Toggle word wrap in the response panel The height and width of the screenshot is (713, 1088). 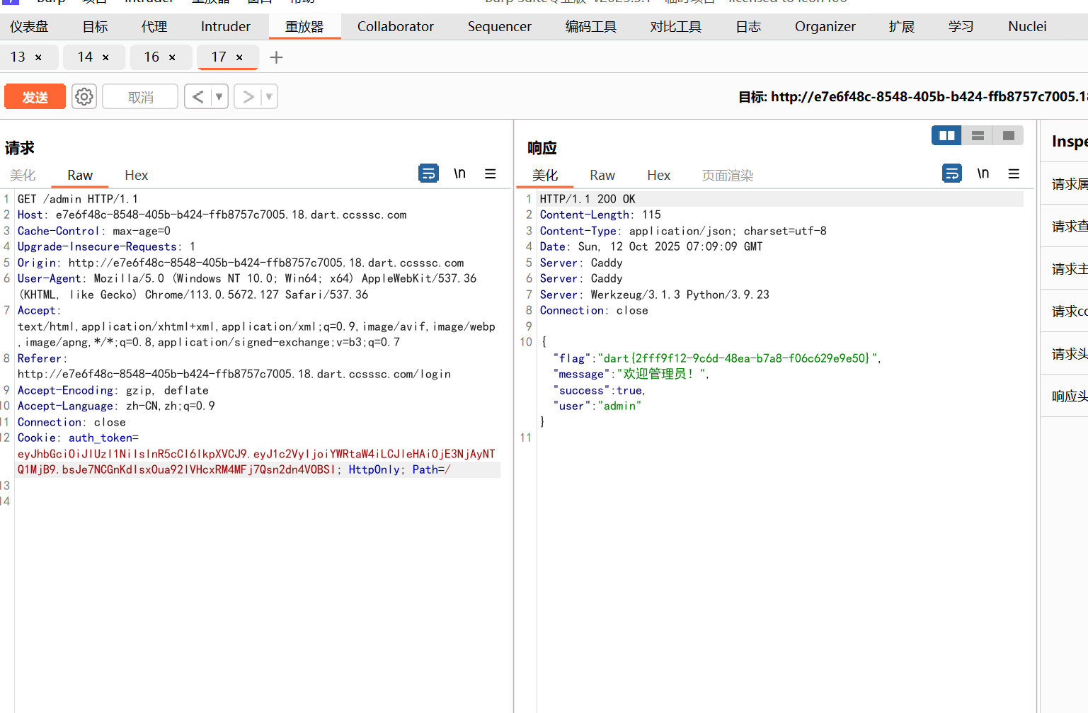point(951,173)
